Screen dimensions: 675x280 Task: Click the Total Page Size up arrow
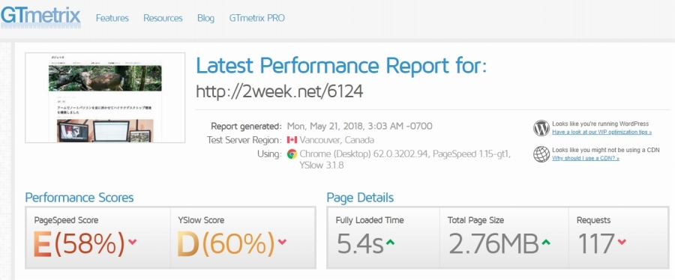point(545,243)
